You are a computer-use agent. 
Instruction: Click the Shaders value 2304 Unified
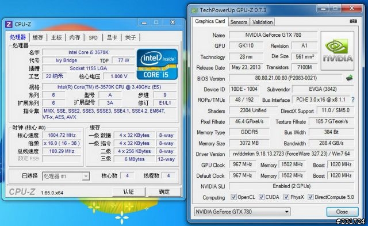pyautogui.click(x=253, y=110)
